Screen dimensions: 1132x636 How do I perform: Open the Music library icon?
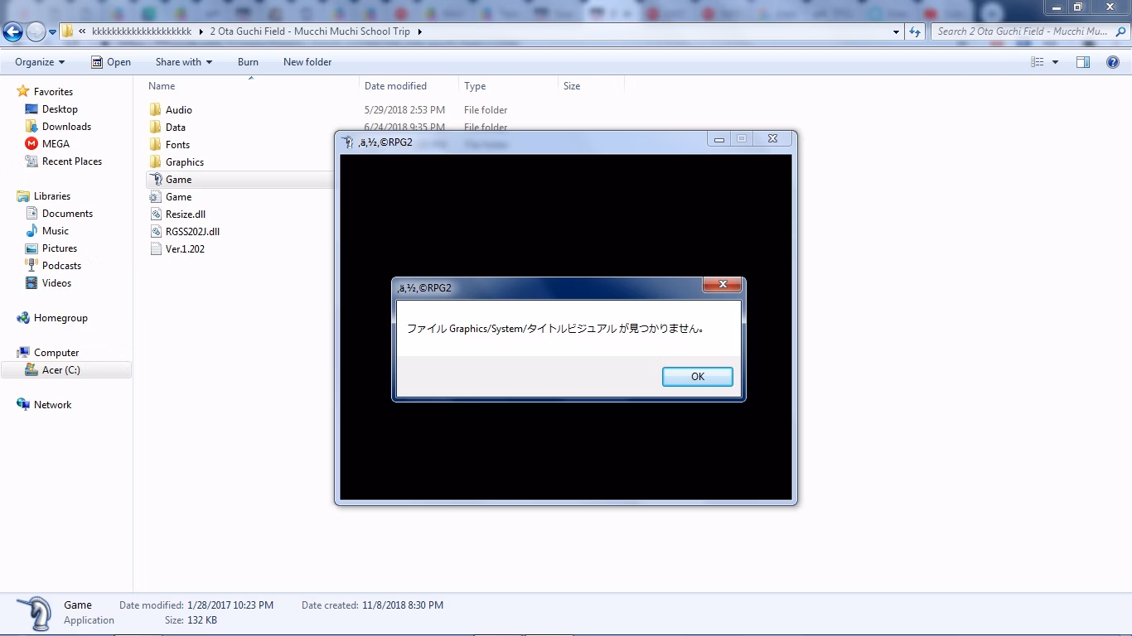click(31, 231)
